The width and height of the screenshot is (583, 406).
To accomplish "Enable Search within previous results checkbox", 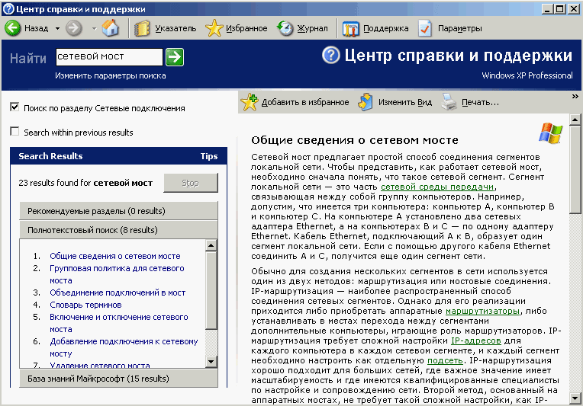I will tap(14, 132).
